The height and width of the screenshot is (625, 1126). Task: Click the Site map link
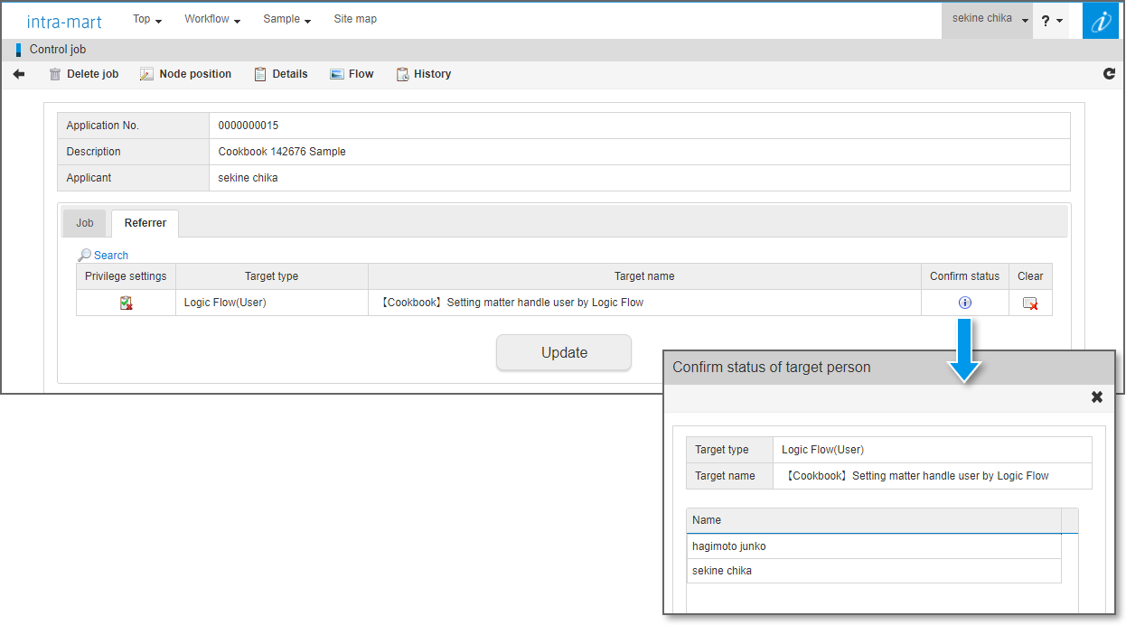pyautogui.click(x=355, y=19)
